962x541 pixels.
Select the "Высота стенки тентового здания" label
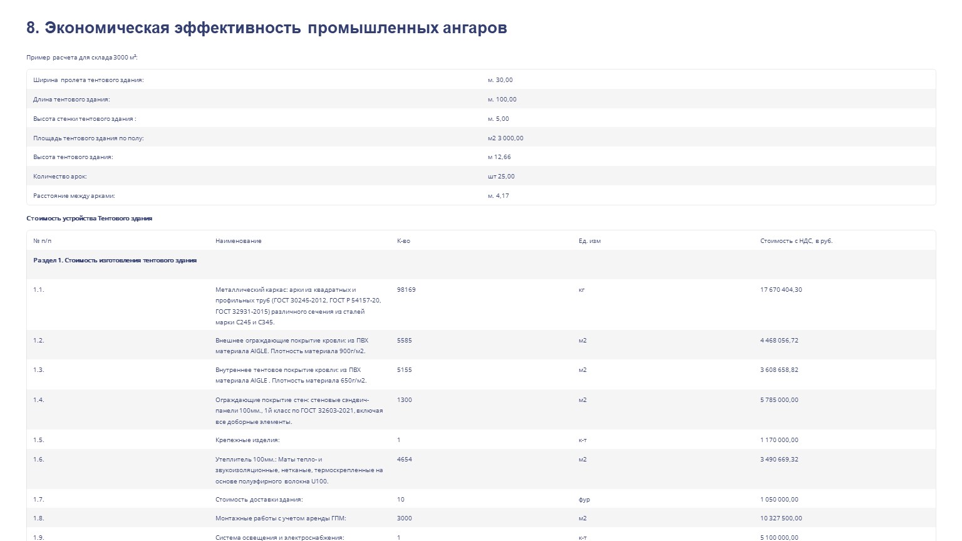(85, 119)
